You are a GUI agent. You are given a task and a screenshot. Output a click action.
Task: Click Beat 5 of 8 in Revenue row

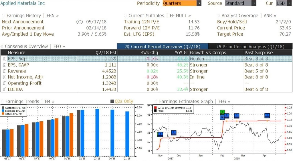(256, 71)
